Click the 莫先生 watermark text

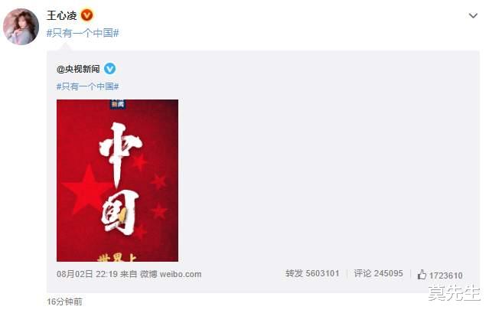454,293
